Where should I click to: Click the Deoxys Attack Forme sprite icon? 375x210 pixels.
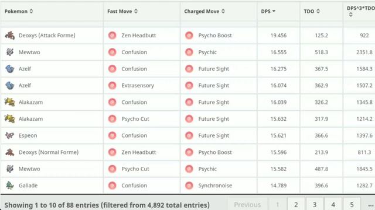pos(9,36)
